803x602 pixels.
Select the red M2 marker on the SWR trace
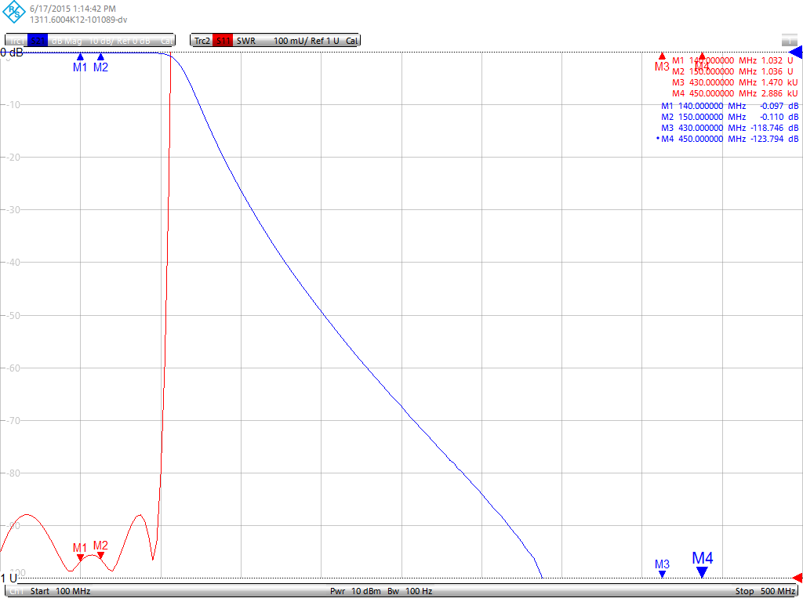(x=100, y=555)
